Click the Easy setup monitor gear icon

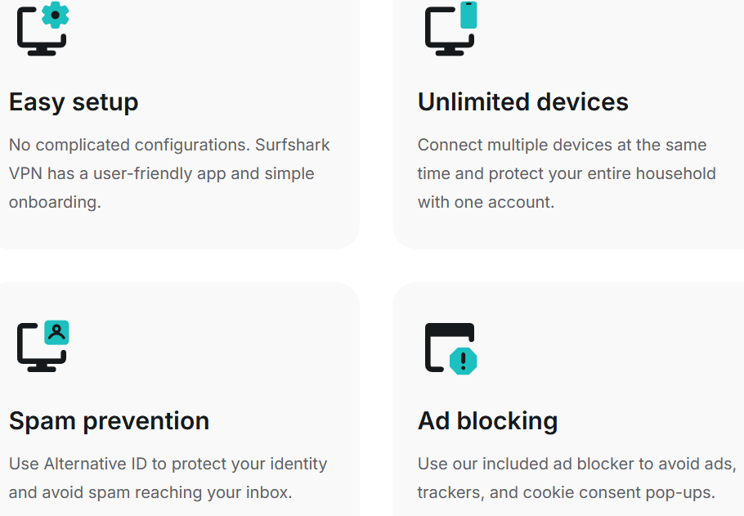[x=43, y=29]
